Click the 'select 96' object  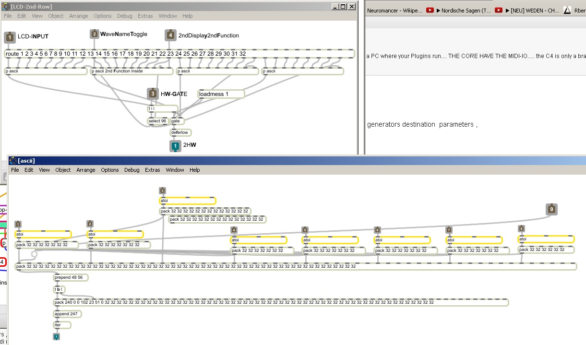tap(158, 121)
